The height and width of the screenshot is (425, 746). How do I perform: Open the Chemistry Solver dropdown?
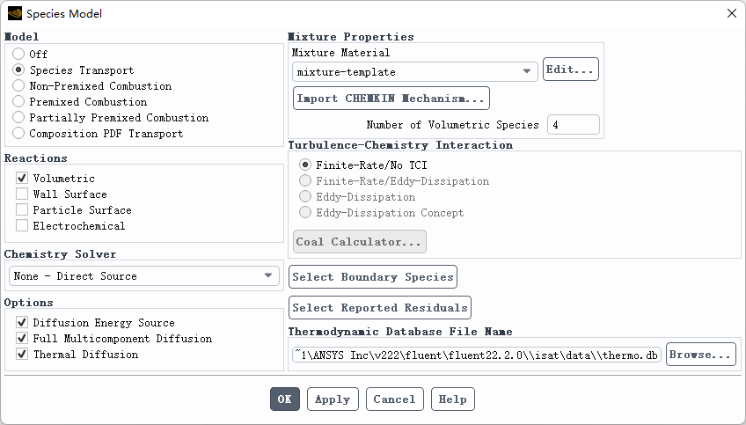click(x=144, y=276)
